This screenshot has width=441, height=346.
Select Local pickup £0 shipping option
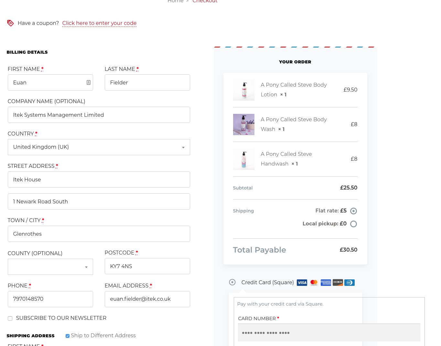tap(354, 224)
